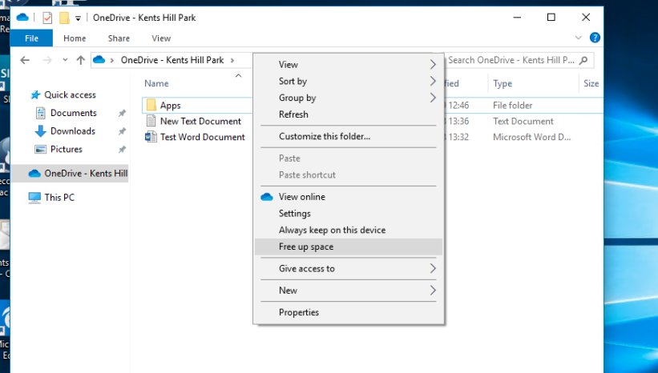Open the File ribbon tab
This screenshot has width=658, height=373.
point(31,38)
